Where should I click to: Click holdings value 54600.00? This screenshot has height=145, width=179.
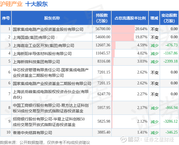103,37
